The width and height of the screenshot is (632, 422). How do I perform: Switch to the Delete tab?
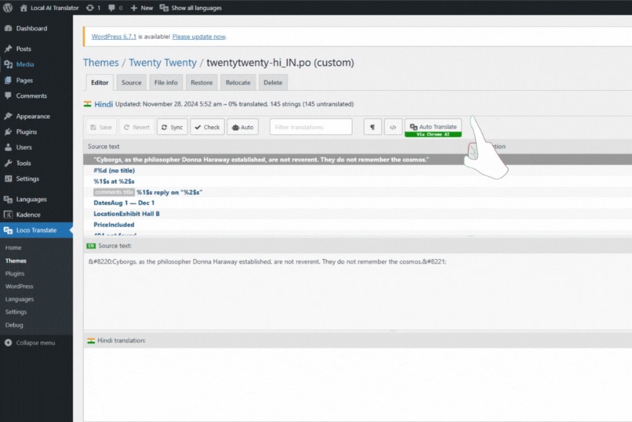[273, 82]
